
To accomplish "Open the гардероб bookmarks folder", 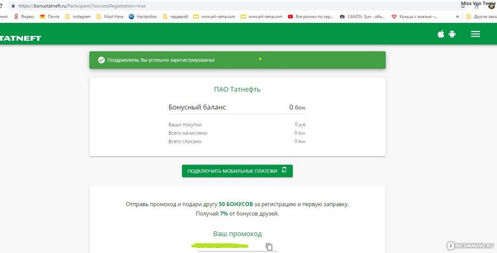I will tap(176, 17).
